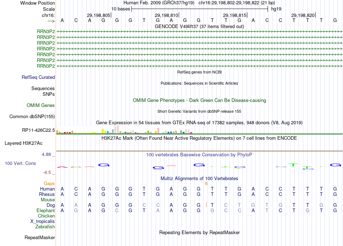Click the orange 'Gaps' label
Viewport: 343px width, 246px height.
pyautogui.click(x=49, y=184)
